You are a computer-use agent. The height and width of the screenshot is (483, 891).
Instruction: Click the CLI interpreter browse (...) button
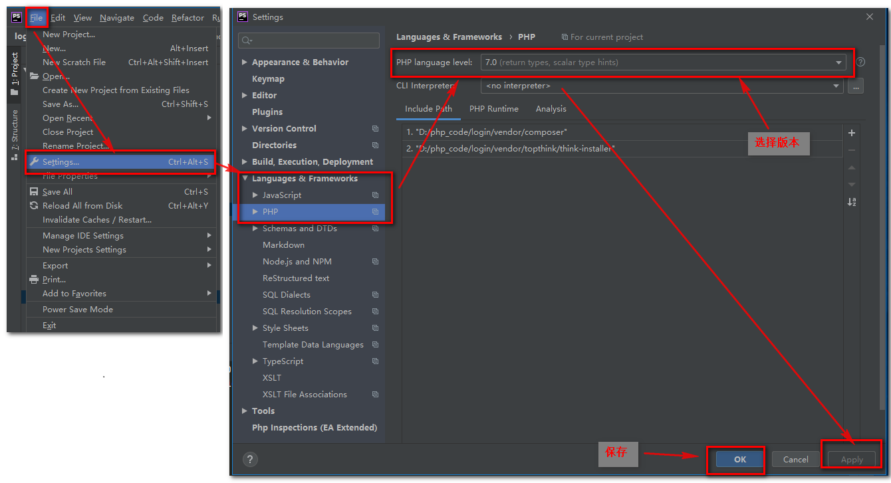[x=856, y=86]
